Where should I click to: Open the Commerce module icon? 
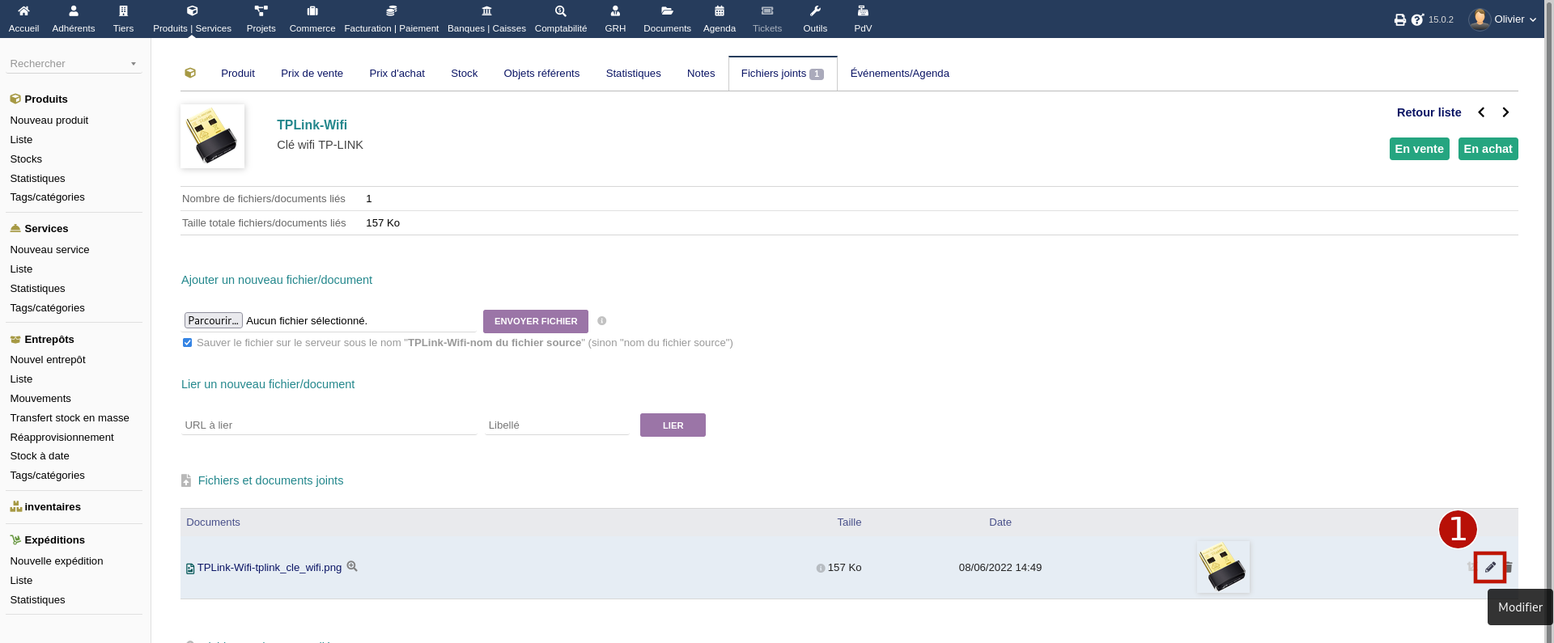coord(312,11)
